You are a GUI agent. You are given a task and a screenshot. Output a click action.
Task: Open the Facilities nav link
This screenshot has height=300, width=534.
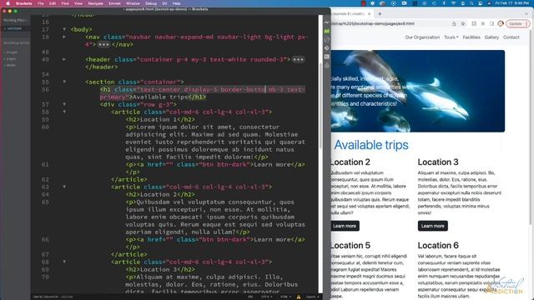pos(471,37)
